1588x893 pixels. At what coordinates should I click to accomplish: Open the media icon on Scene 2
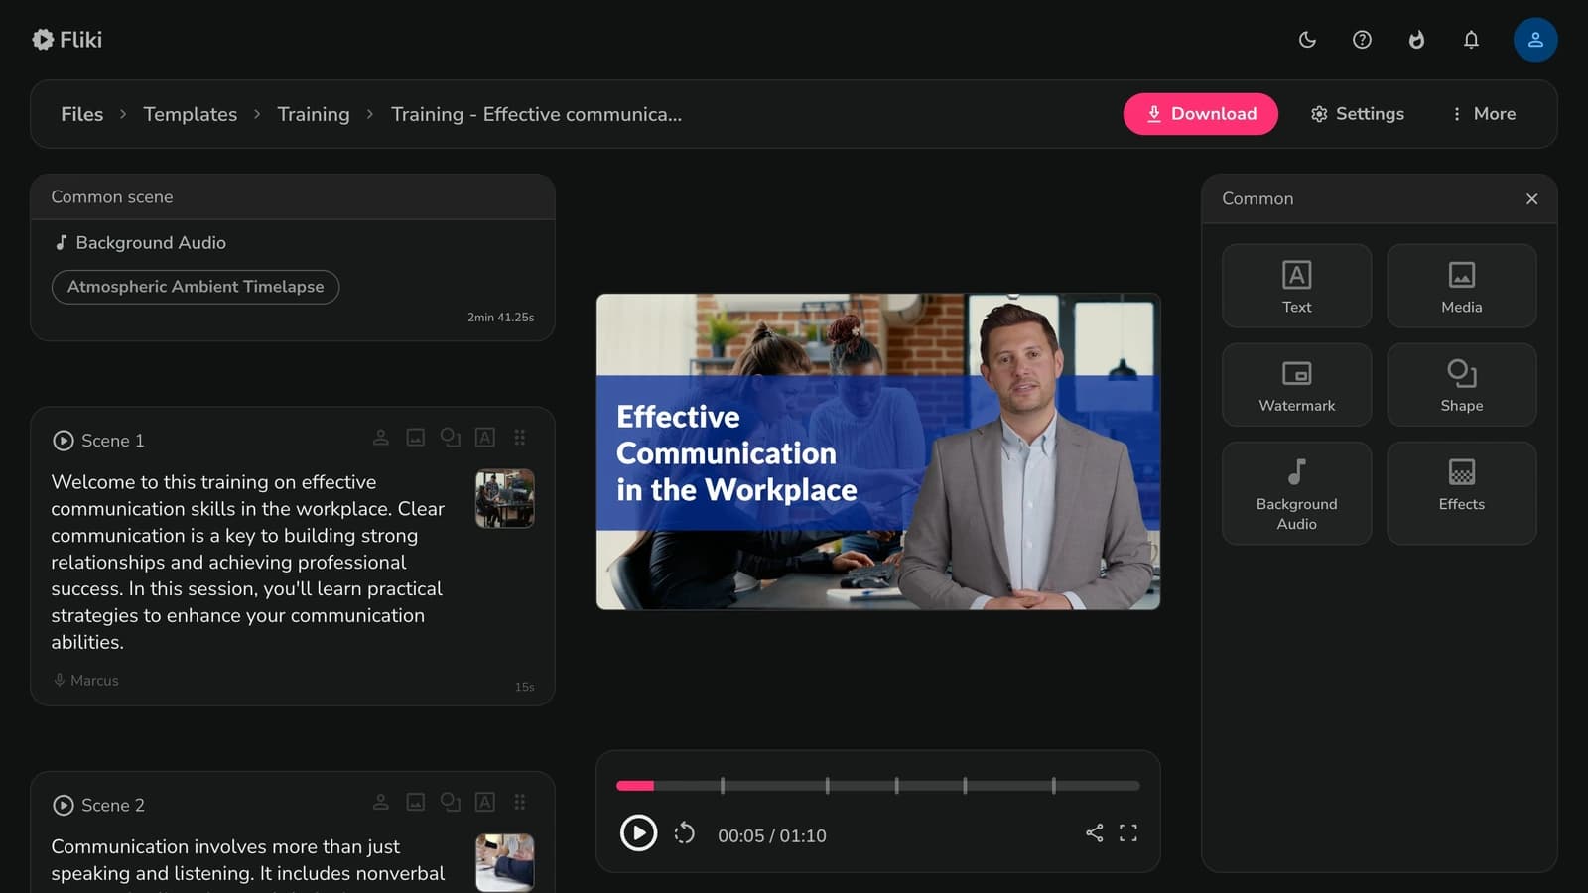pos(415,802)
